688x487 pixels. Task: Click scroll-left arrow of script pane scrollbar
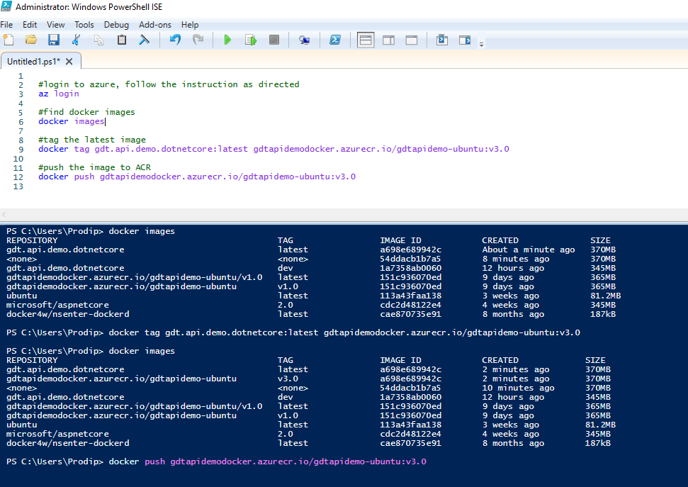(4, 214)
